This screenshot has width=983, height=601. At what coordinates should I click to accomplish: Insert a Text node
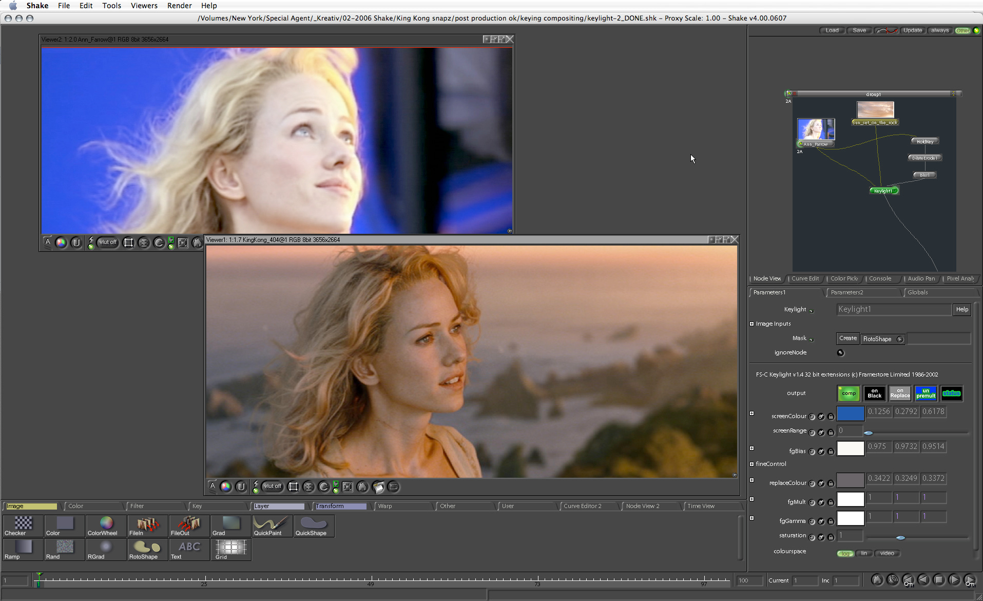tap(189, 549)
